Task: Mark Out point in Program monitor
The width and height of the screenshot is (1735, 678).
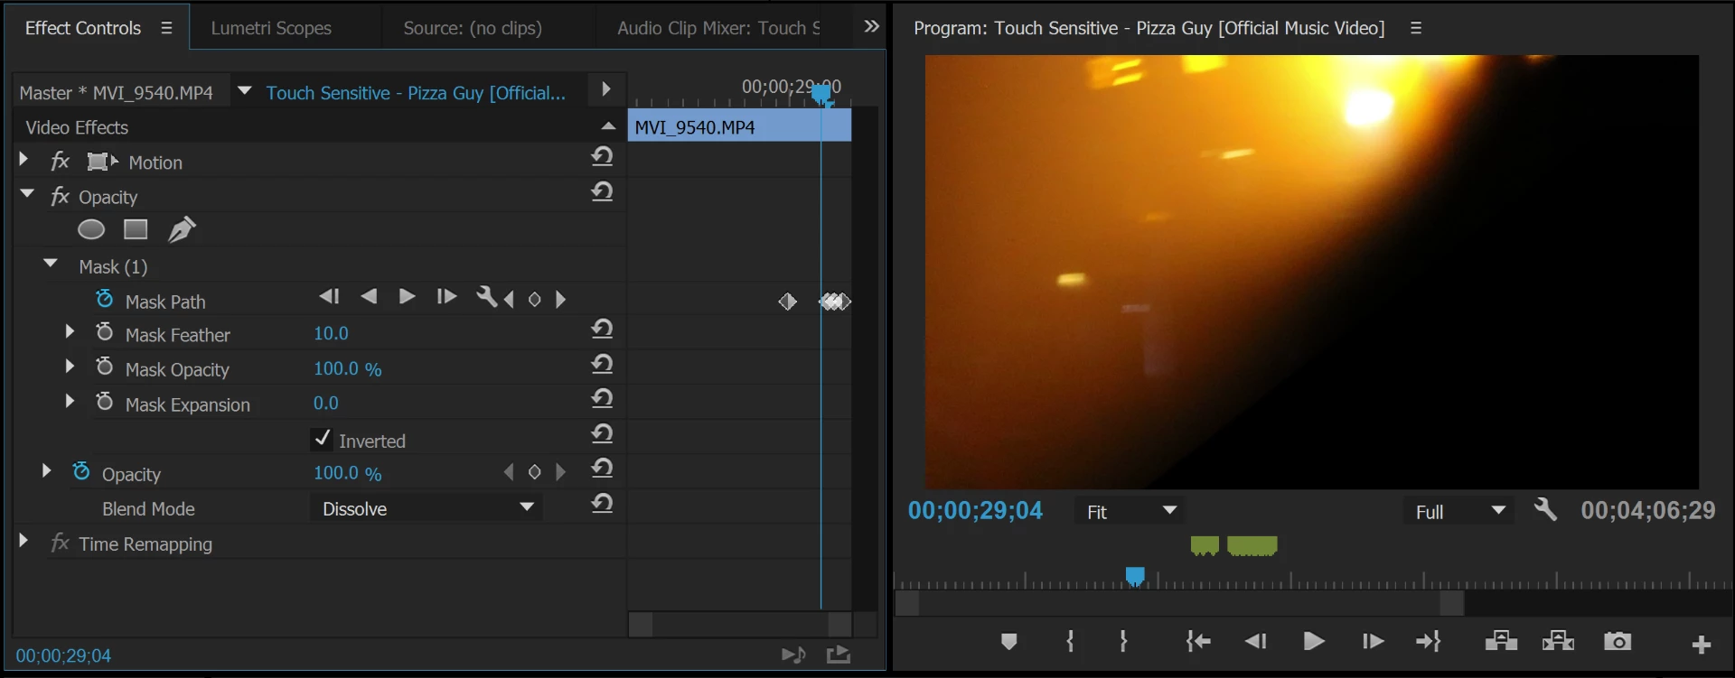Action: coord(1123,642)
